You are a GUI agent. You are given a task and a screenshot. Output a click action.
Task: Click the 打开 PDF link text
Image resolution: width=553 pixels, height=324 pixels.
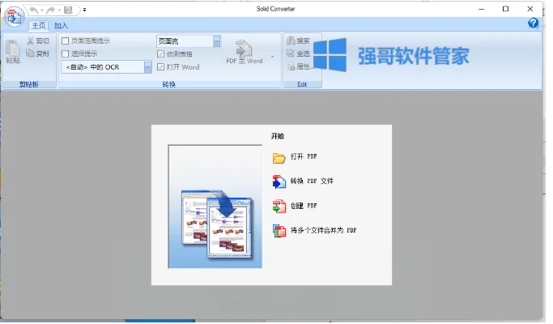click(304, 156)
